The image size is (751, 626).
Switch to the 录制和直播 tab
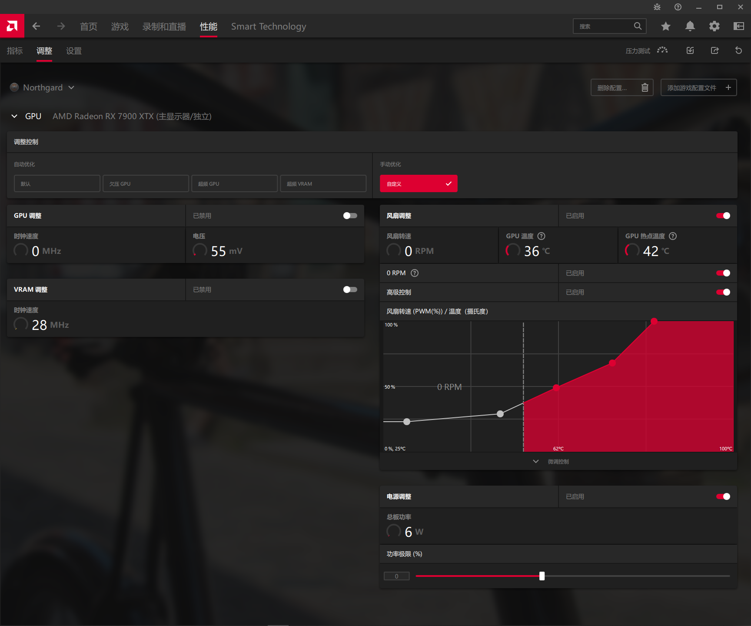(164, 27)
